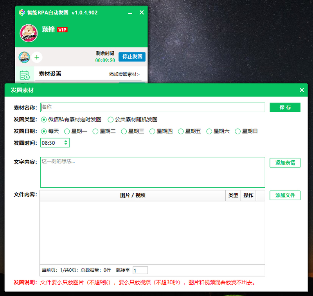Click 添加发圈素材 expander link
Viewport: 313px width, 296px height.
[x=124, y=74]
